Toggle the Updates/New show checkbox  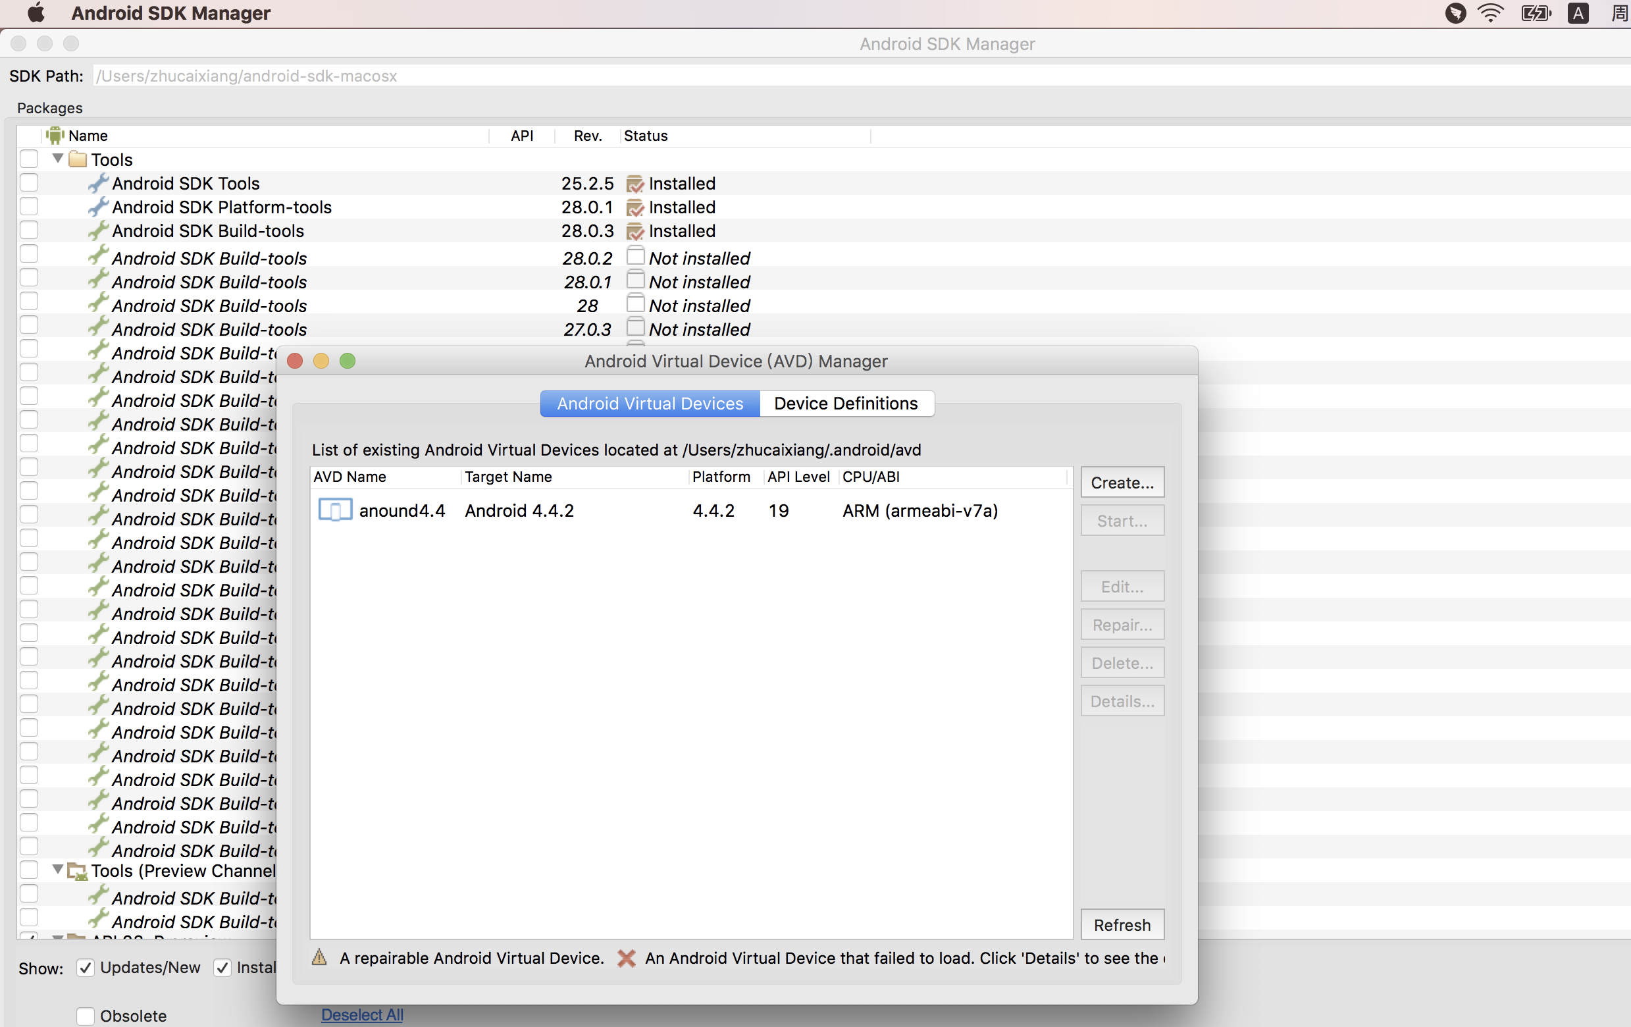[86, 968]
